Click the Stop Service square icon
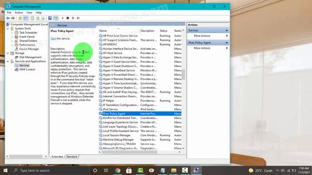The height and width of the screenshot is (175, 312). coord(68,18)
